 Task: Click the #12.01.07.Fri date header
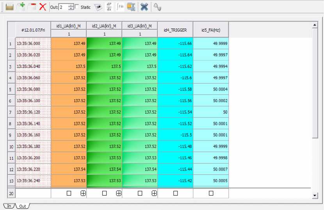coord(33,30)
